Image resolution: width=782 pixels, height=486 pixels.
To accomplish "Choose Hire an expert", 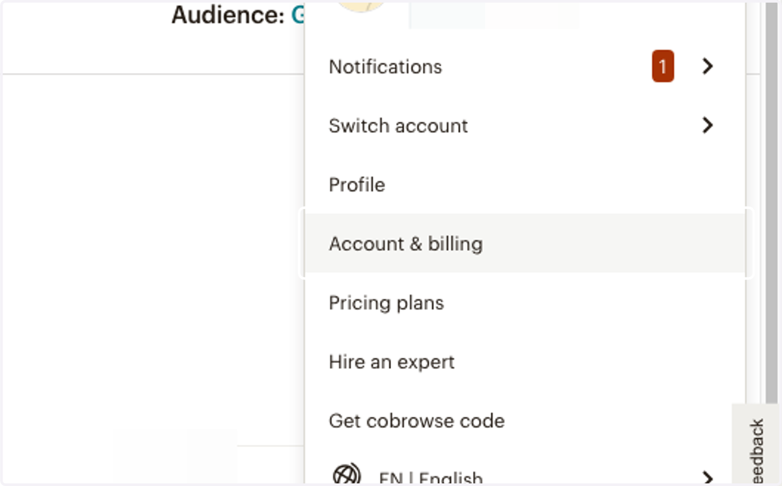I will click(525, 362).
